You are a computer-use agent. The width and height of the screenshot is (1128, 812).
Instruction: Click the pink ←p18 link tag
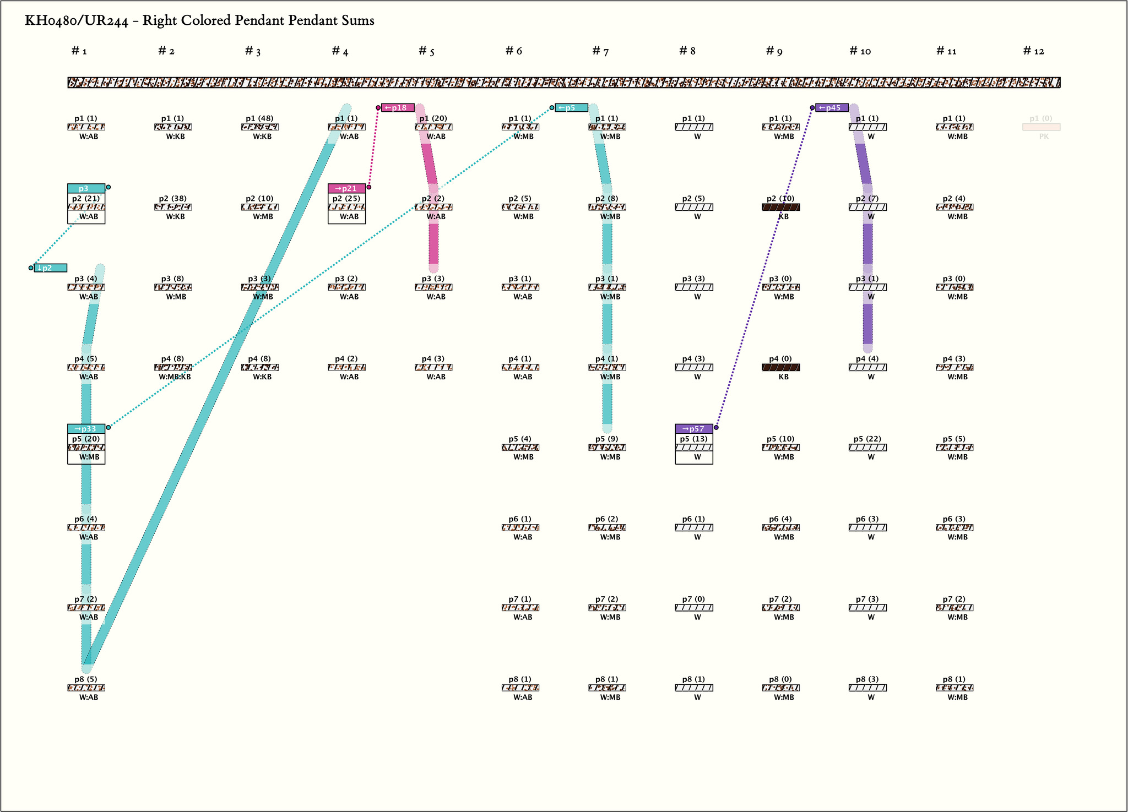(x=397, y=108)
